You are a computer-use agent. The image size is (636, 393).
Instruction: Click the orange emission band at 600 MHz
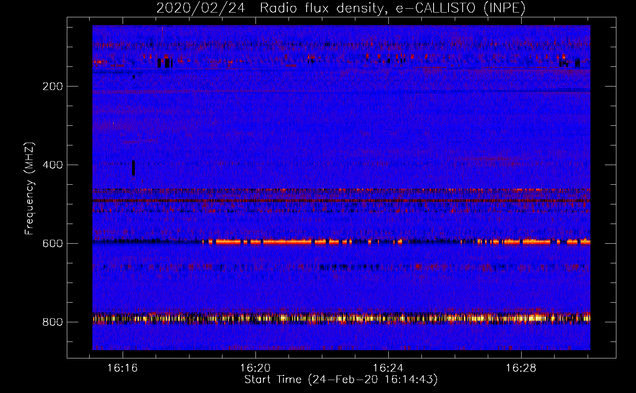click(x=397, y=242)
